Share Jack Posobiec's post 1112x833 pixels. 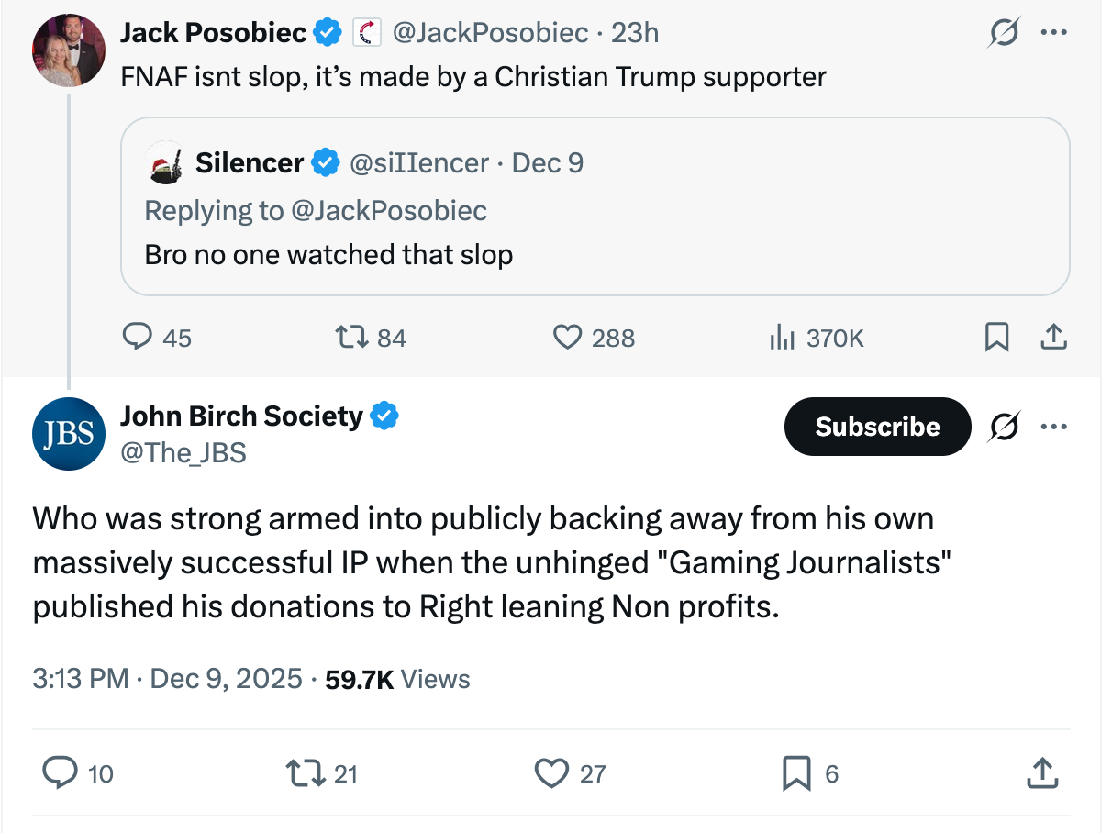[1053, 338]
